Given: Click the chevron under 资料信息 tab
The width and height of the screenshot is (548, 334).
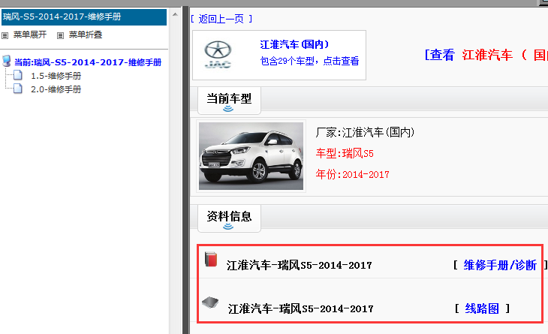Looking at the screenshot, I should click(228, 227).
